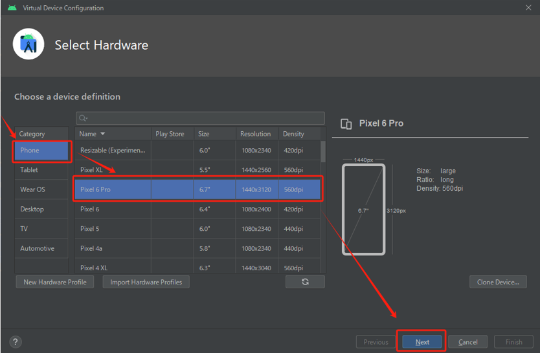Click the 420dpi cell in Pixel 6 row

point(299,209)
